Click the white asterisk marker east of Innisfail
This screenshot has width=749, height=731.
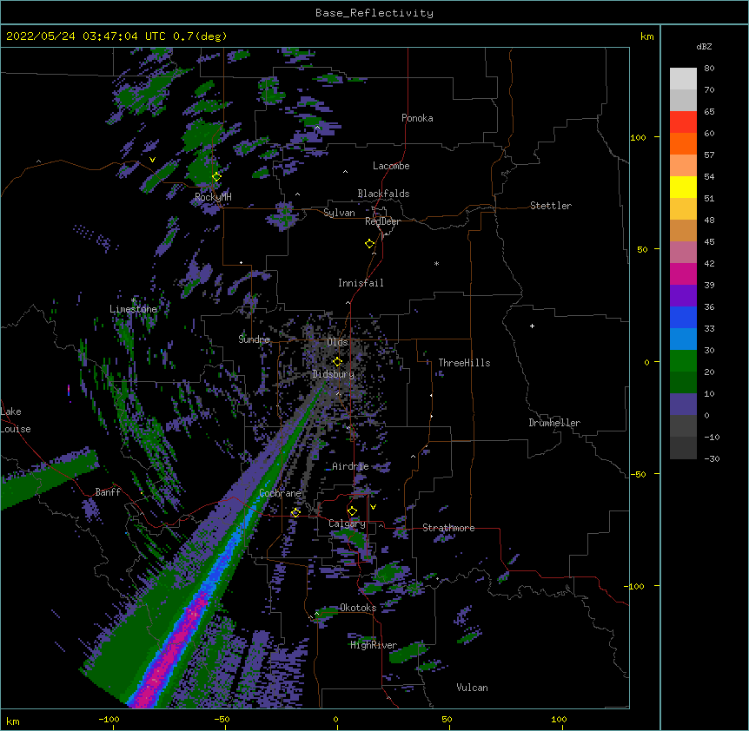point(436,263)
